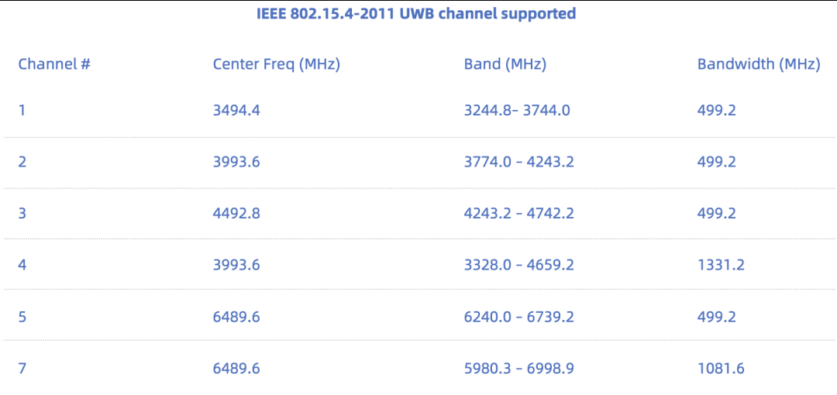Click the Bandwidth (MHz) column header
837x395 pixels.
[758, 64]
